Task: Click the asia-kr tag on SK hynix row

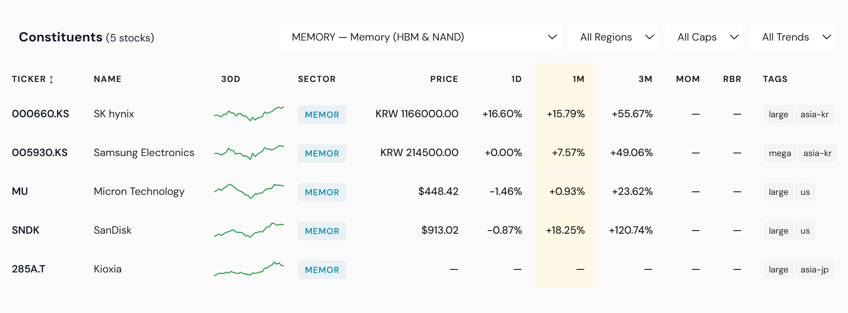Action: pos(814,114)
